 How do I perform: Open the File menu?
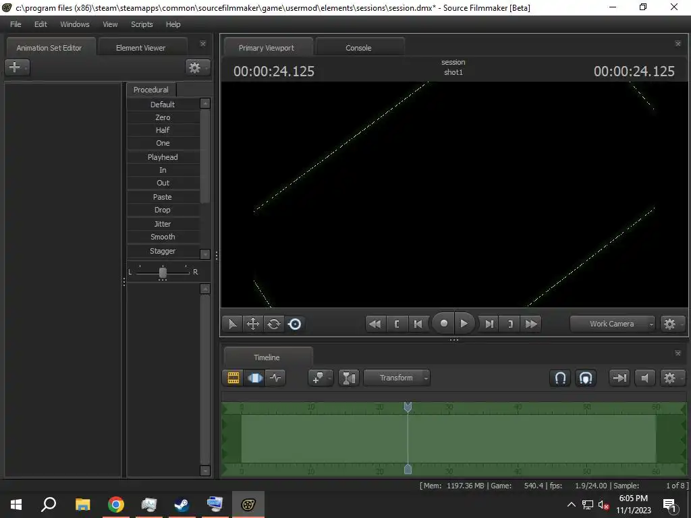[x=16, y=24]
